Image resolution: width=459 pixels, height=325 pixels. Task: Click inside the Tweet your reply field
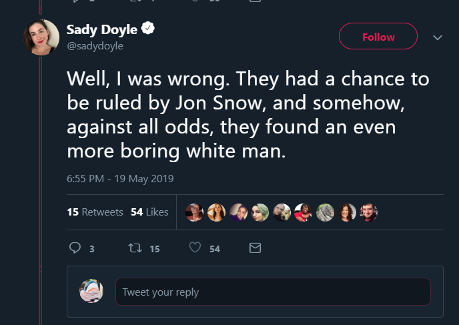(273, 292)
